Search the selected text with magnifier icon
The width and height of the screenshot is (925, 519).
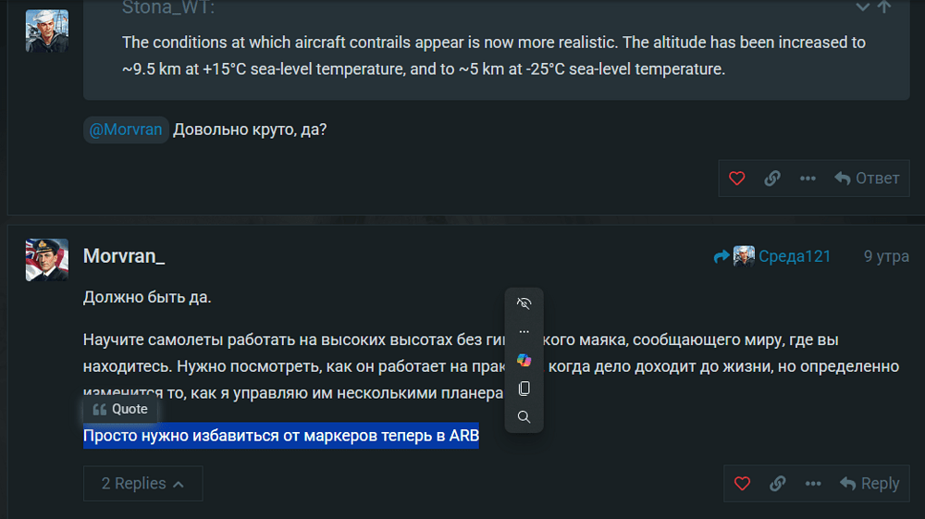coord(524,417)
